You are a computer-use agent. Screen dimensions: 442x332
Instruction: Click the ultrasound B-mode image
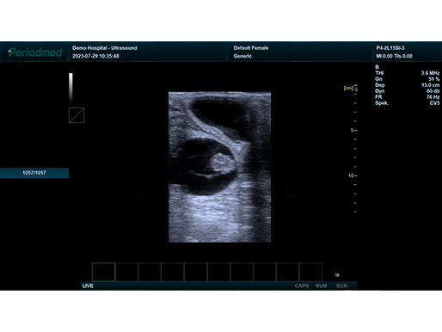pos(220,167)
